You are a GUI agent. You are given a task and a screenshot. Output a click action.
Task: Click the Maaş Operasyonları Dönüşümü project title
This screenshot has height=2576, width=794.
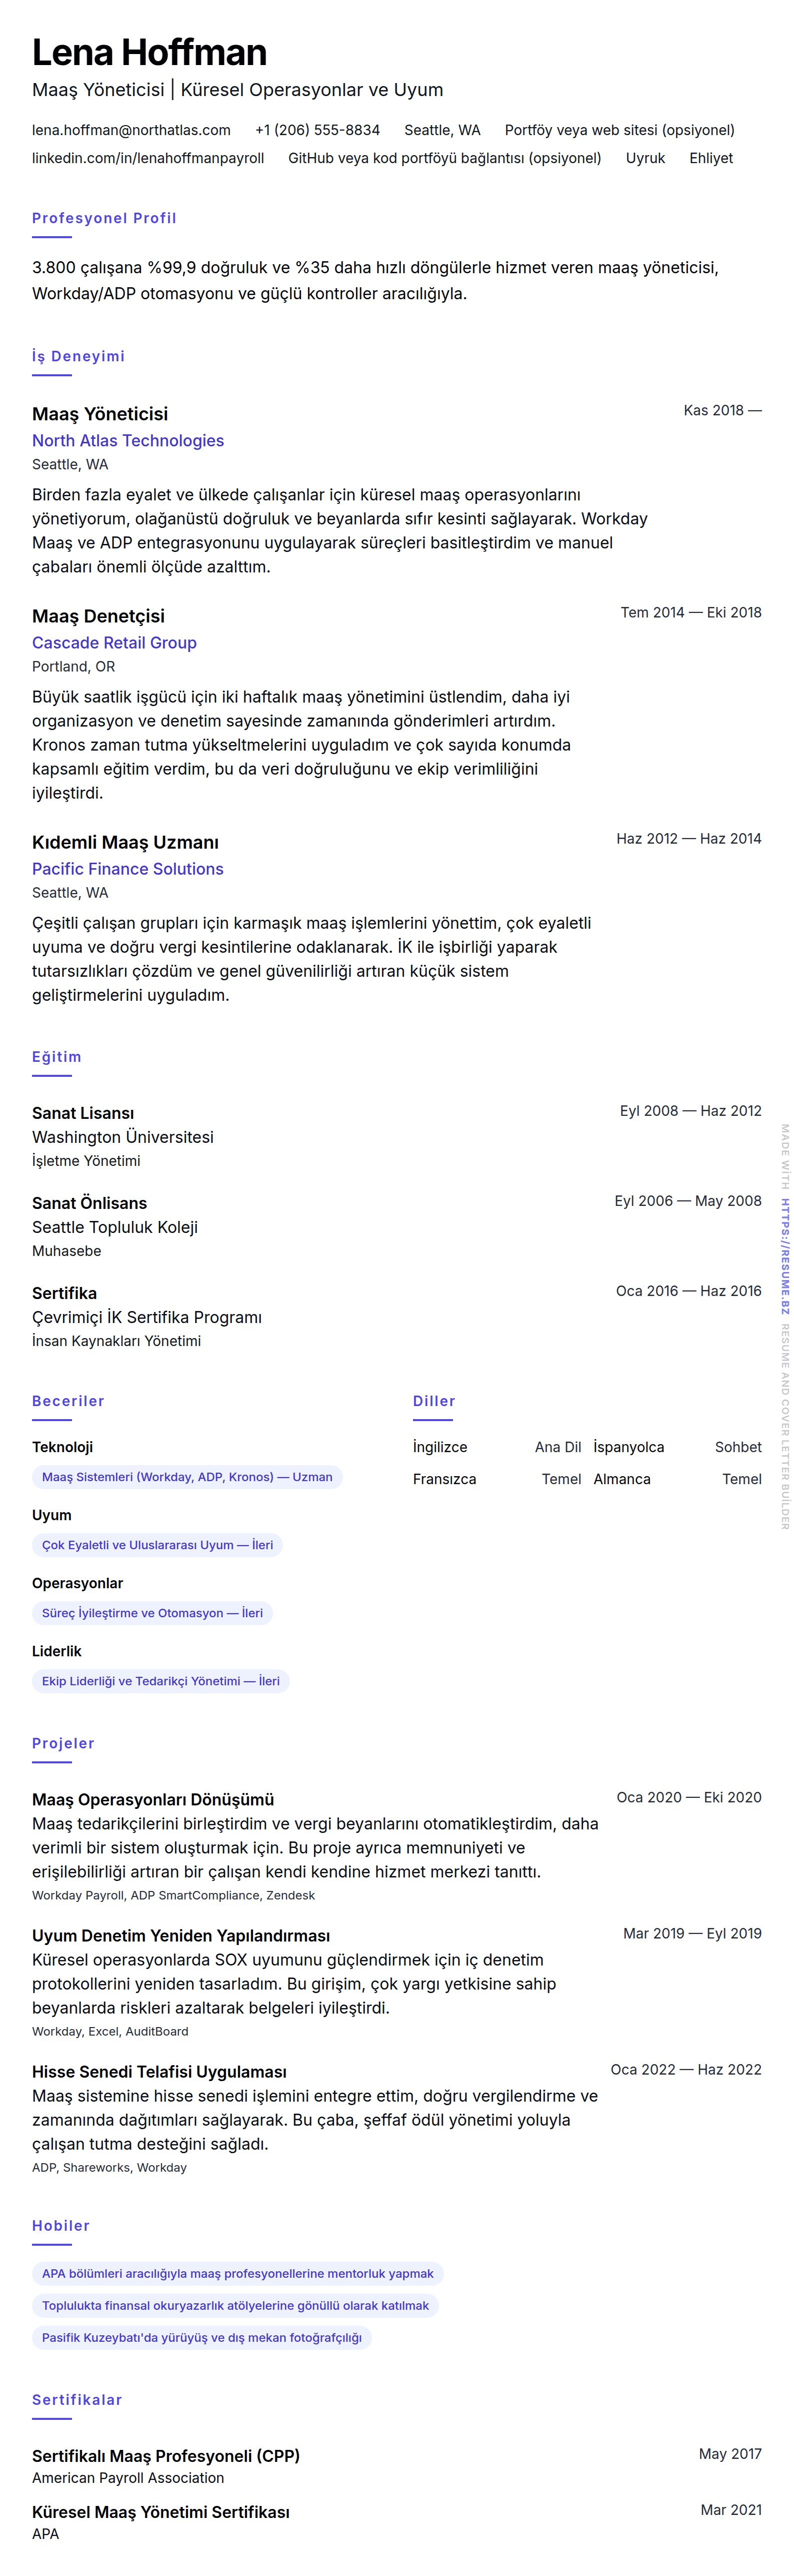click(x=153, y=1800)
